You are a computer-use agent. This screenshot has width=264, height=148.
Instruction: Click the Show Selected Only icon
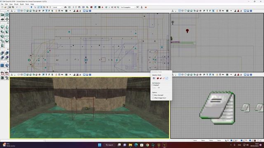tap(2, 73)
